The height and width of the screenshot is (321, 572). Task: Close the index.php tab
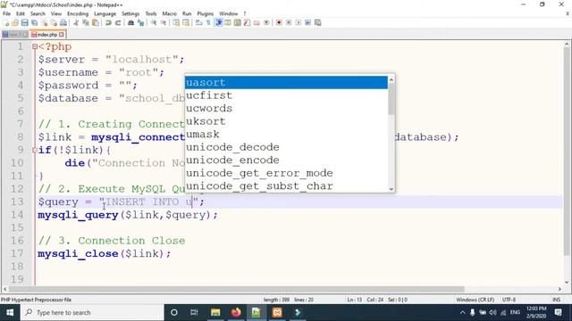pyautogui.click(x=62, y=35)
